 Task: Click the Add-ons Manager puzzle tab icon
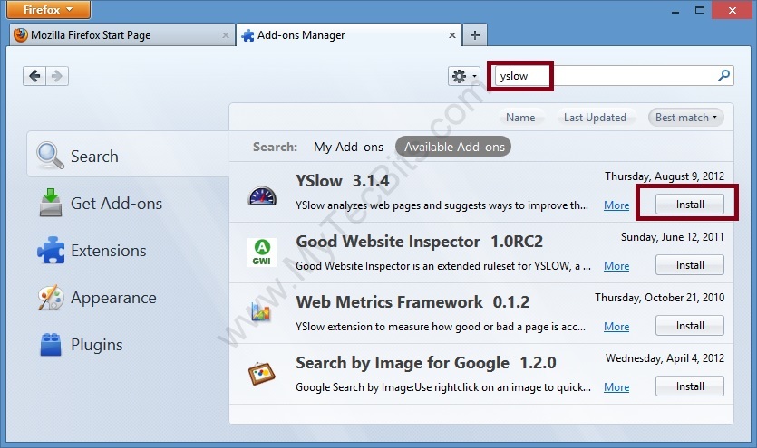point(247,35)
